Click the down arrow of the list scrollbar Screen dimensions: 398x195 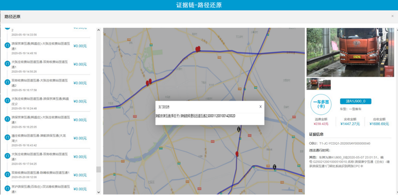(x=99, y=192)
